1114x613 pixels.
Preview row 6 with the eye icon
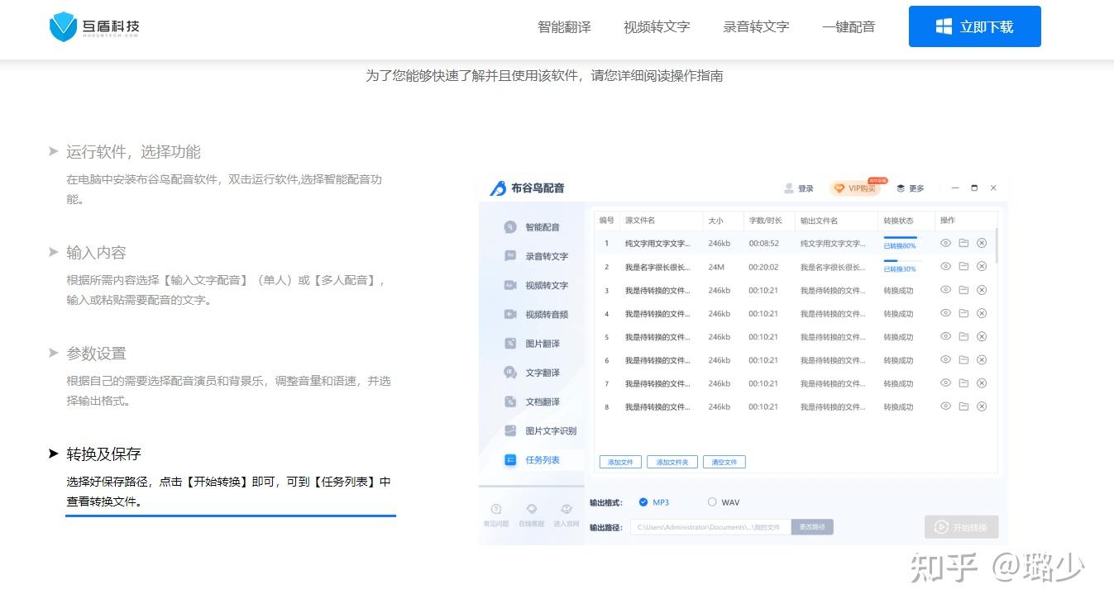[945, 359]
